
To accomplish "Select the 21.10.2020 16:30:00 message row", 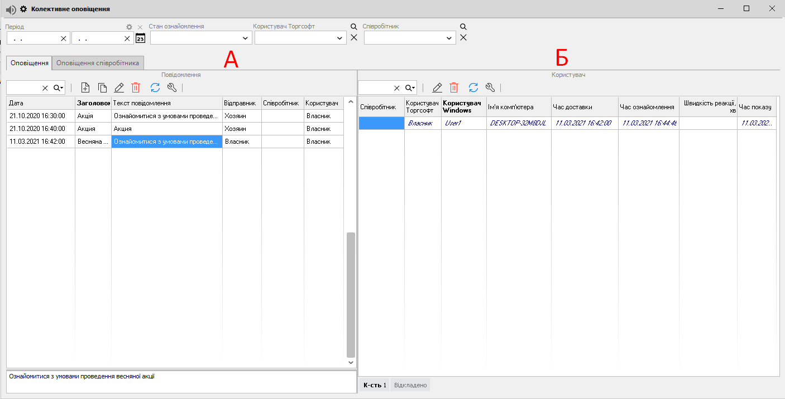I will (40, 116).
